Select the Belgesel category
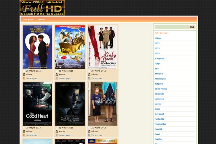 (x=159, y=84)
